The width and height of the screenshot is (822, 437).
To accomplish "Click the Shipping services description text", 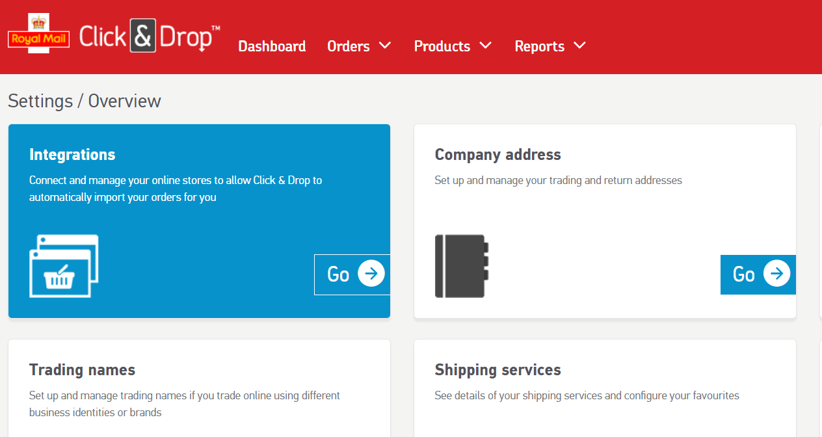I will coord(587,395).
